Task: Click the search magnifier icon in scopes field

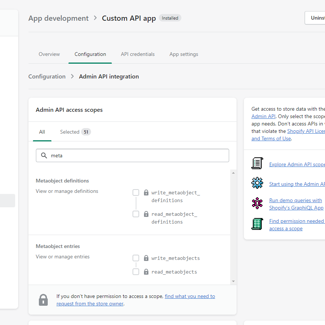Action: 44,155
